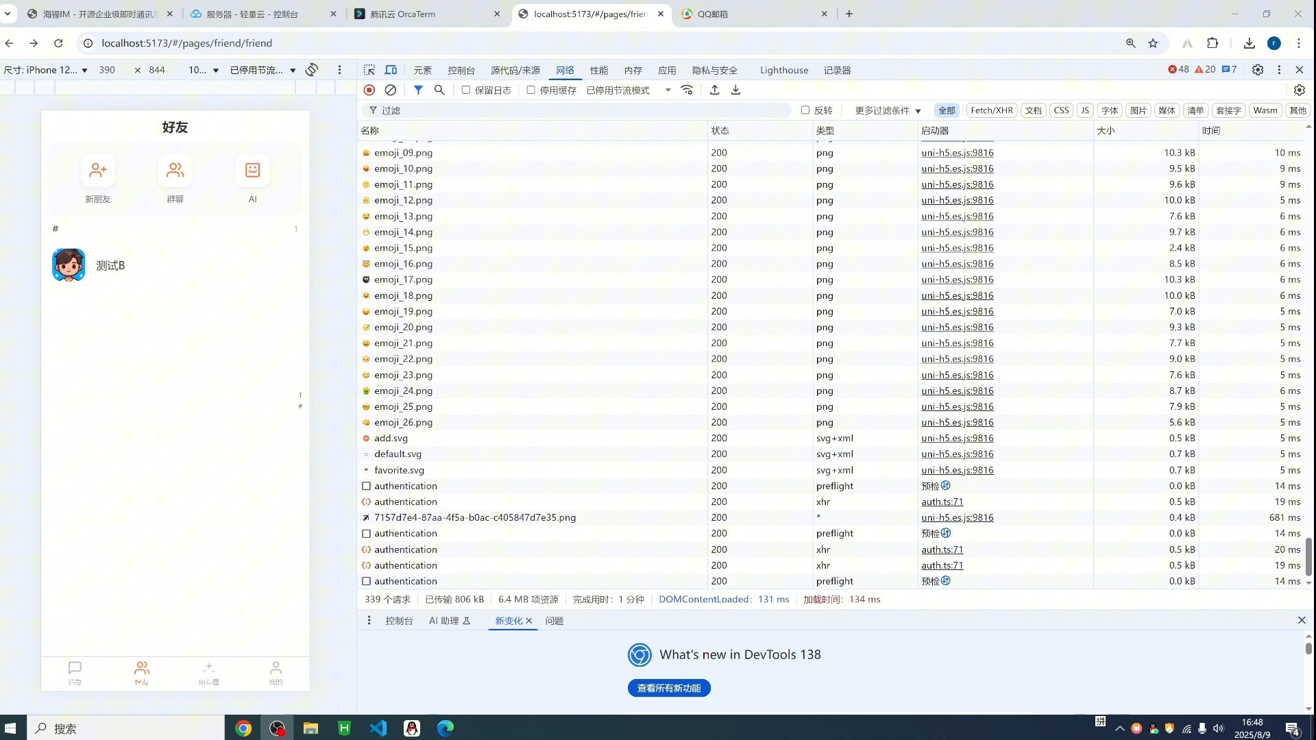Viewport: 1316px width, 740px height.
Task: Click the rotate screen icon
Action: (312, 70)
